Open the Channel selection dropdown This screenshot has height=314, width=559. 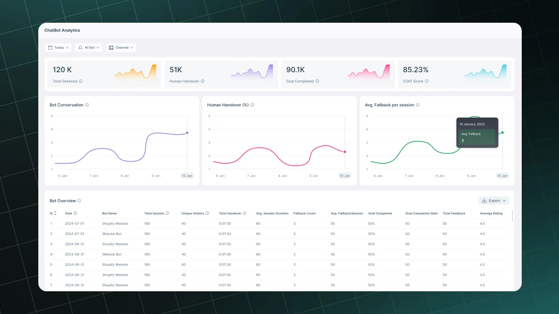[x=121, y=48]
